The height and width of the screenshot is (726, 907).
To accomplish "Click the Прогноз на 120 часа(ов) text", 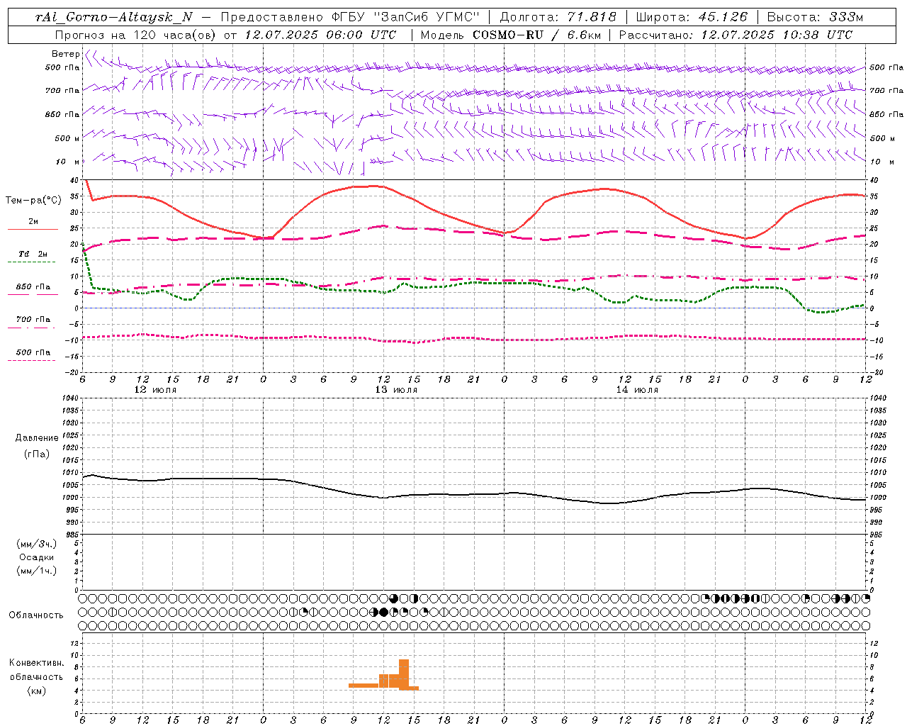I will tap(137, 35).
